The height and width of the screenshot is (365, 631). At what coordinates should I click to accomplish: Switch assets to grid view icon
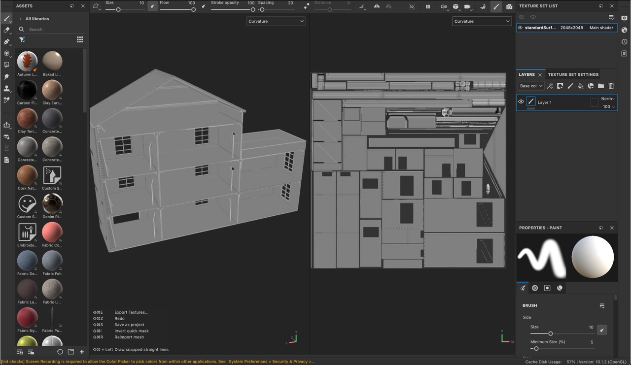tap(80, 39)
